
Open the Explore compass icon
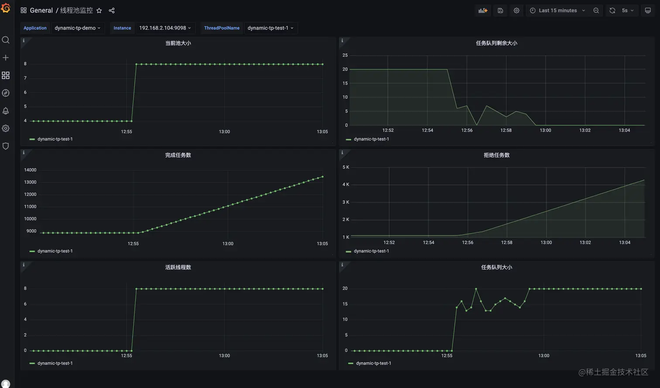click(6, 93)
